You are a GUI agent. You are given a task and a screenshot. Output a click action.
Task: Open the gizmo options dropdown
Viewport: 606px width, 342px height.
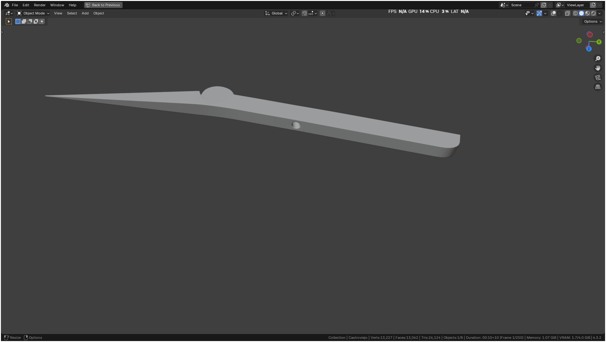[x=545, y=13]
